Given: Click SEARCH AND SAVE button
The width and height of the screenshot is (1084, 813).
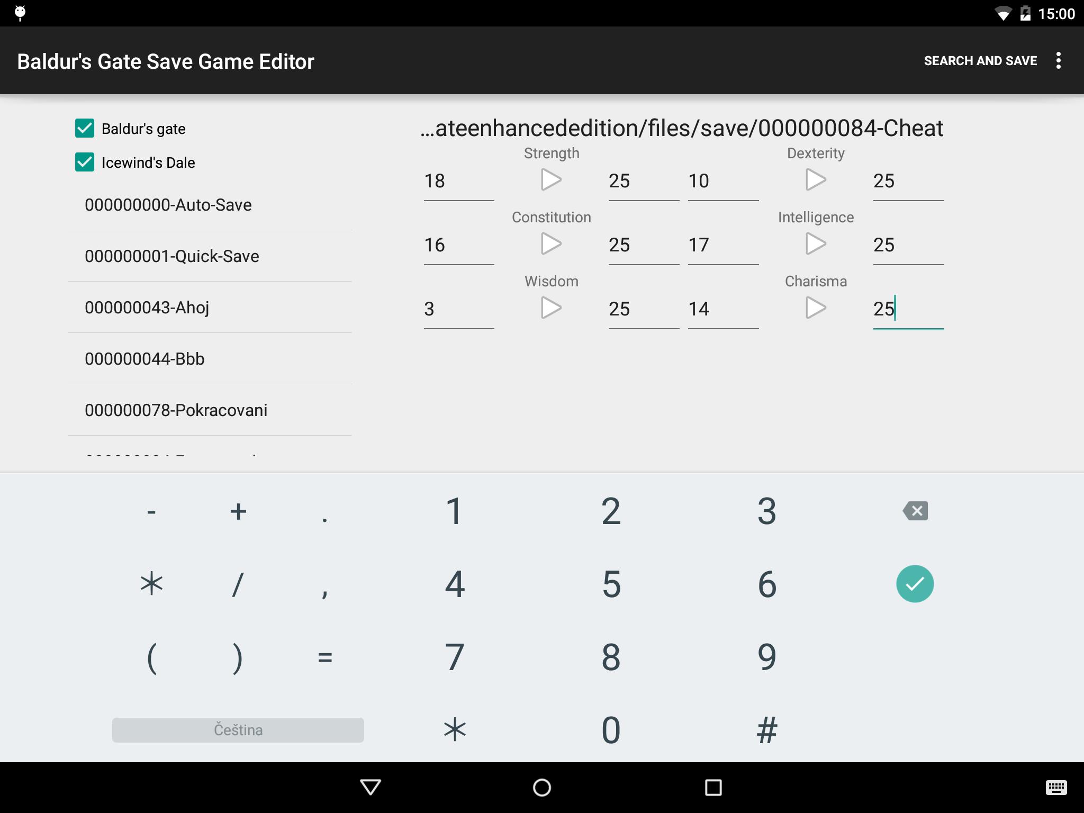Looking at the screenshot, I should (x=980, y=61).
